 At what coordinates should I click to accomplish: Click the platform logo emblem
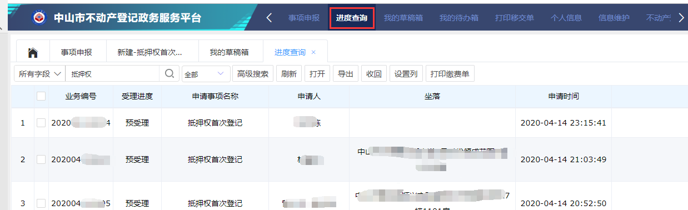coord(39,17)
